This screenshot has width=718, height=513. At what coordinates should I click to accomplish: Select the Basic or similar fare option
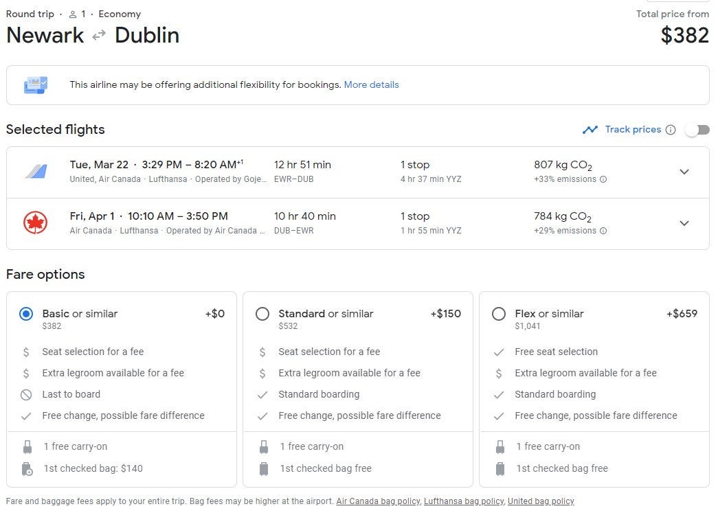(26, 314)
